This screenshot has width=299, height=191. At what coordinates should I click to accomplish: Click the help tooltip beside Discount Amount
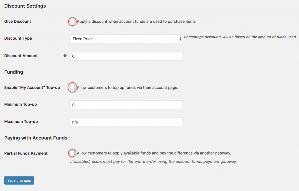click(x=65, y=55)
